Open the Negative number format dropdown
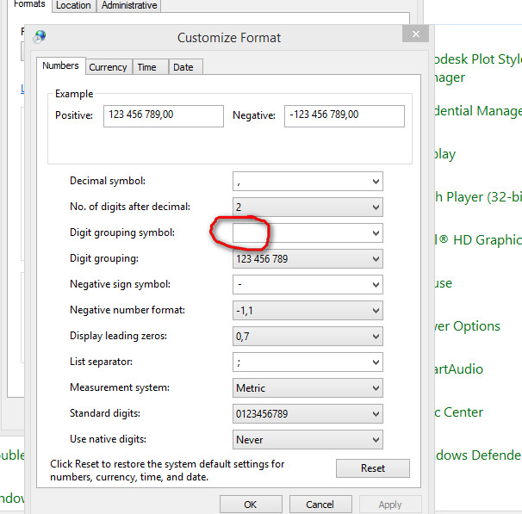522x514 pixels. point(308,311)
